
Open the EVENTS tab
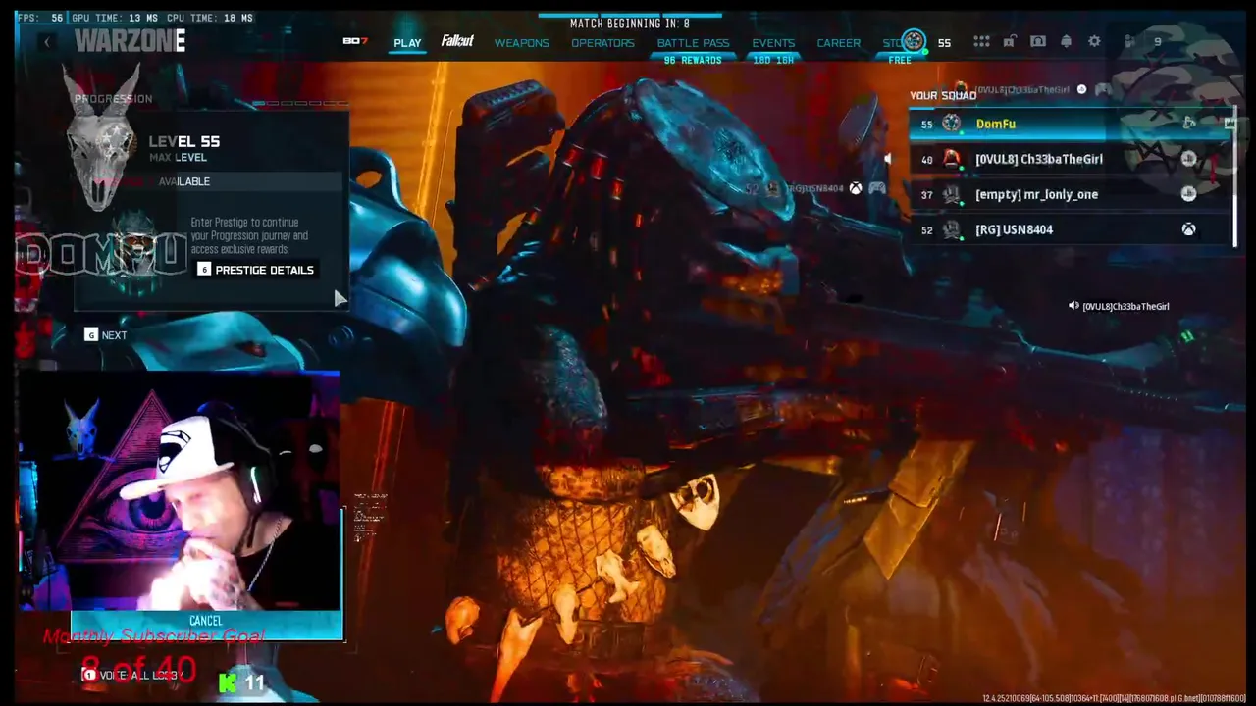[773, 43]
